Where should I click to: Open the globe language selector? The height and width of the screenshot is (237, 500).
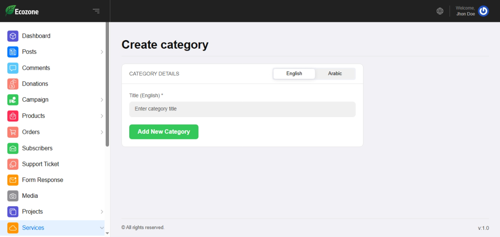tap(440, 11)
